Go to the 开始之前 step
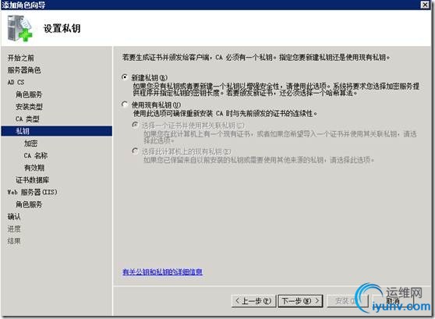 coord(20,58)
